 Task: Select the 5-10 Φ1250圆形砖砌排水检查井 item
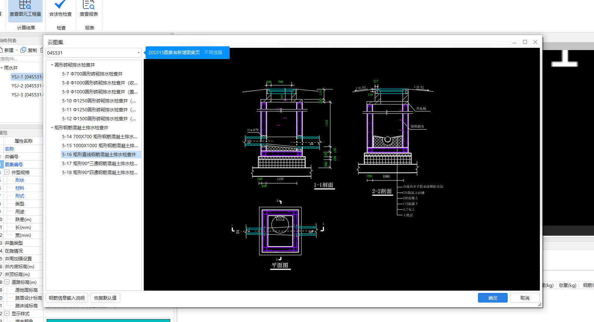(99, 100)
